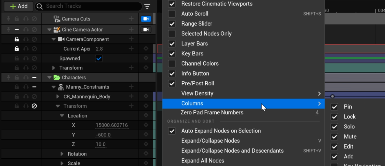Add keyframe on Current Aperture row
Screen dimensions: 385x166
[146, 49]
